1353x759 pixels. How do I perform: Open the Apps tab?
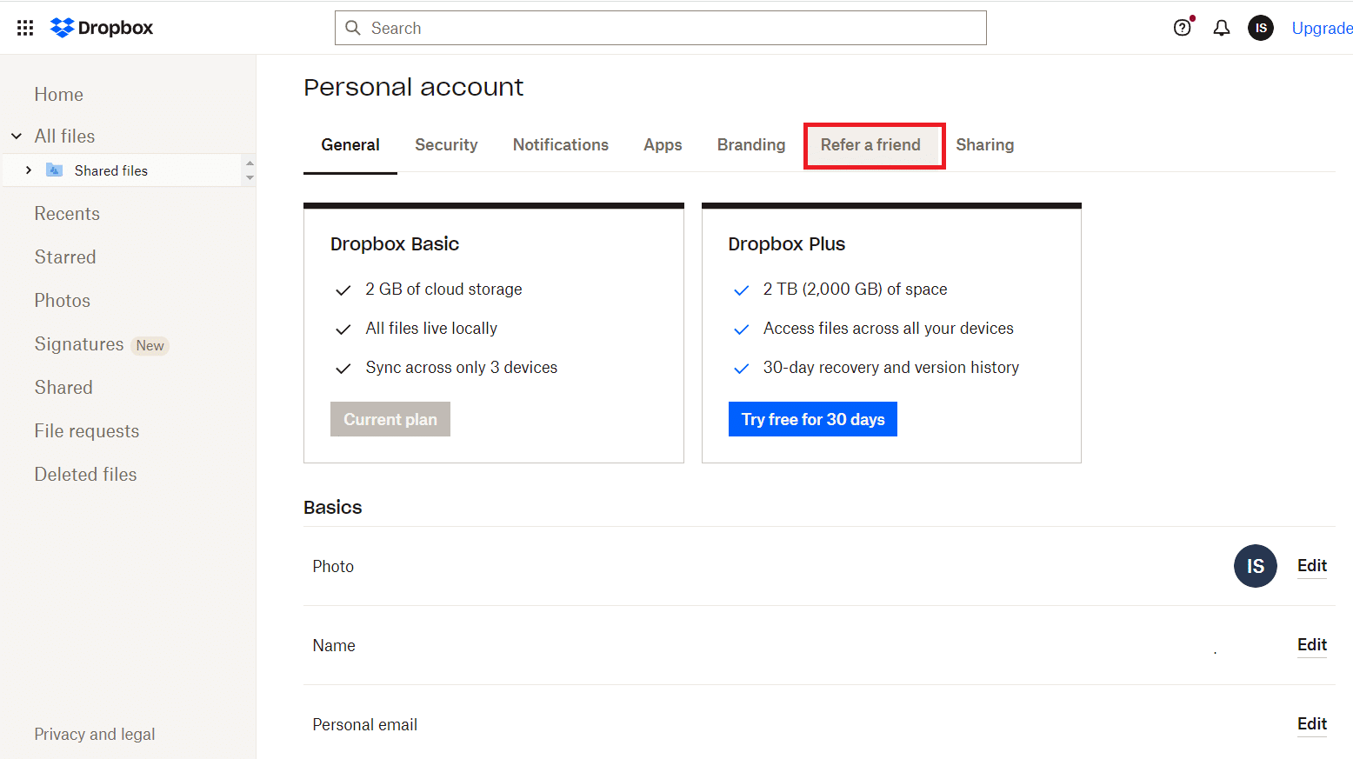pos(663,145)
